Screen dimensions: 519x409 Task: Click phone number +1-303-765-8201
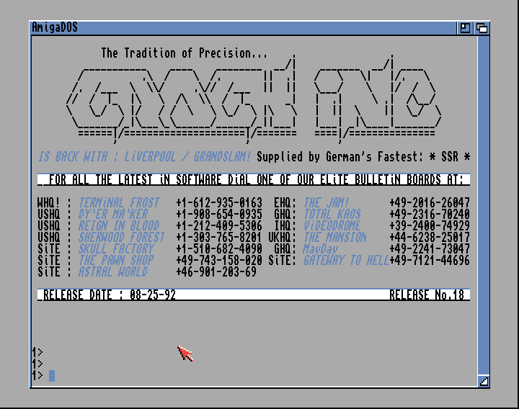(219, 237)
